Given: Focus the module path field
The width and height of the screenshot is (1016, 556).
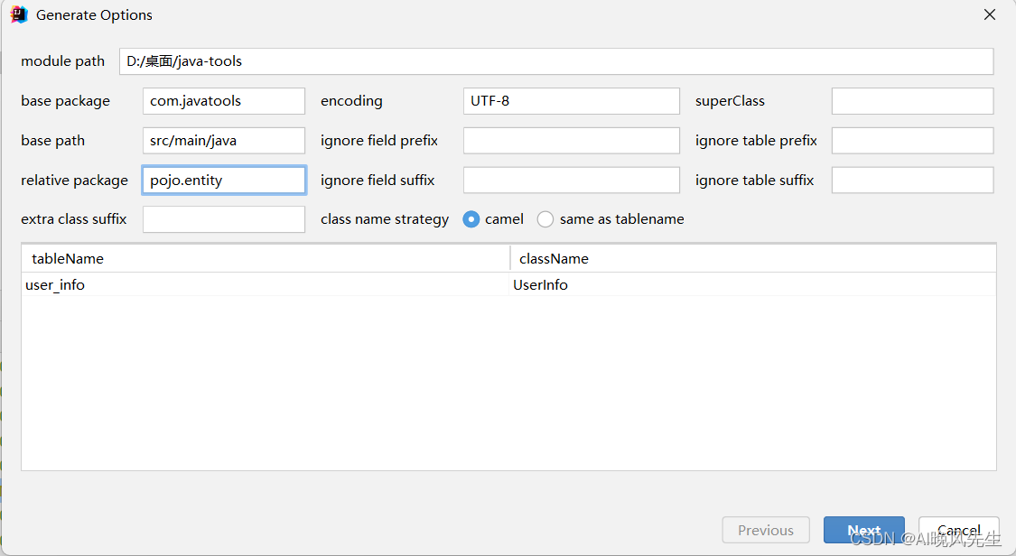Looking at the screenshot, I should (x=555, y=61).
